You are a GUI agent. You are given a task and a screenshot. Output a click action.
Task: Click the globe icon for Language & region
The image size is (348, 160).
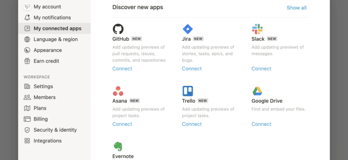click(x=27, y=39)
